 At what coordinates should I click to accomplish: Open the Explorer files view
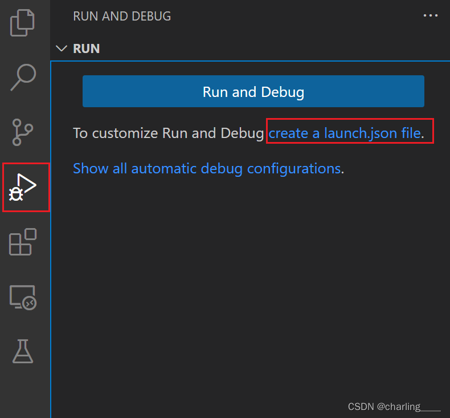[22, 23]
